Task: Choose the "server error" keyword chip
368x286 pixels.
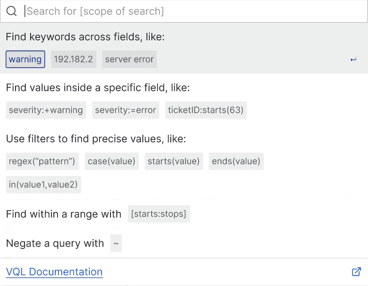Action: [x=129, y=59]
